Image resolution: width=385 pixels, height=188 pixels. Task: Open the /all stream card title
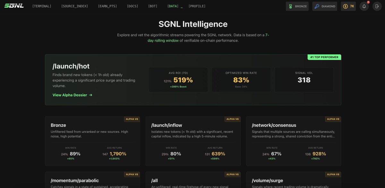[x=155, y=181]
